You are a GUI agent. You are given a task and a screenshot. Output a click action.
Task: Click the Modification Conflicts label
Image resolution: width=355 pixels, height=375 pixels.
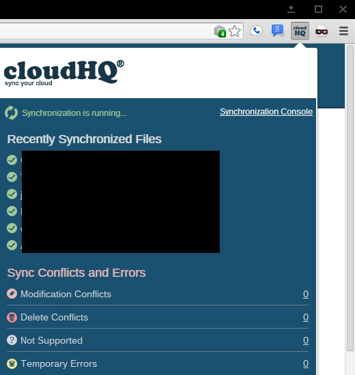[66, 294]
